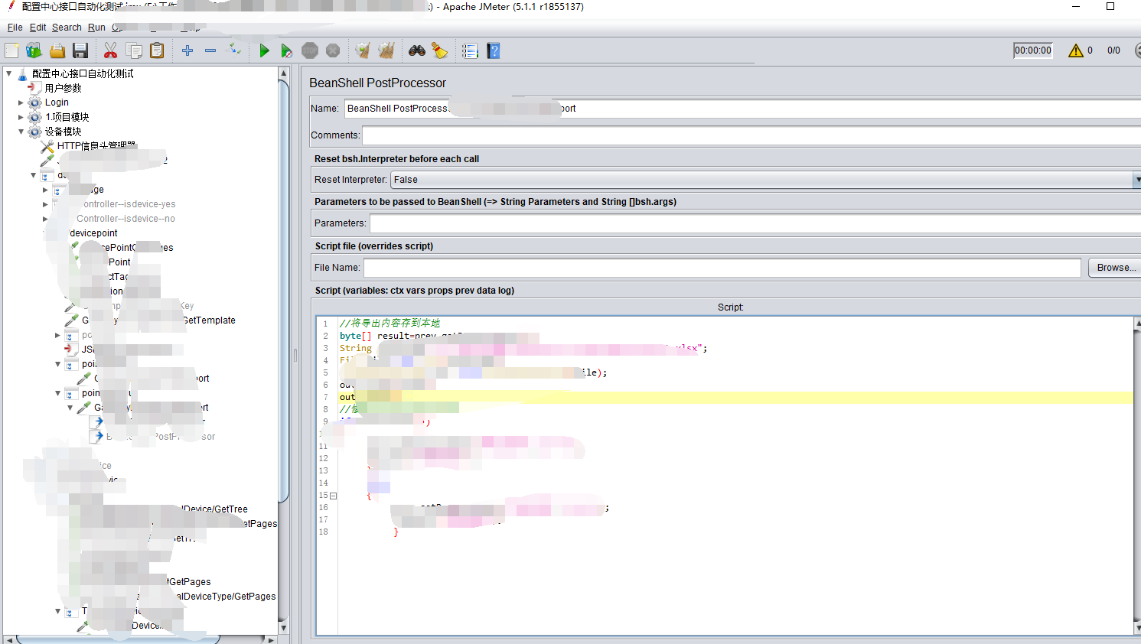Click the tree scrollbar up arrow
Image resolution: width=1141 pixels, height=644 pixels.
click(x=283, y=73)
